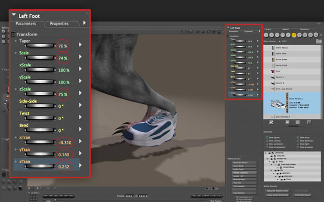Image resolution: width=324 pixels, height=202 pixels.
Task: Open the Faces library category
Action: point(277,35)
